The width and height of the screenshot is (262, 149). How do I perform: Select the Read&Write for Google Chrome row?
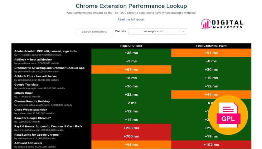(131, 136)
